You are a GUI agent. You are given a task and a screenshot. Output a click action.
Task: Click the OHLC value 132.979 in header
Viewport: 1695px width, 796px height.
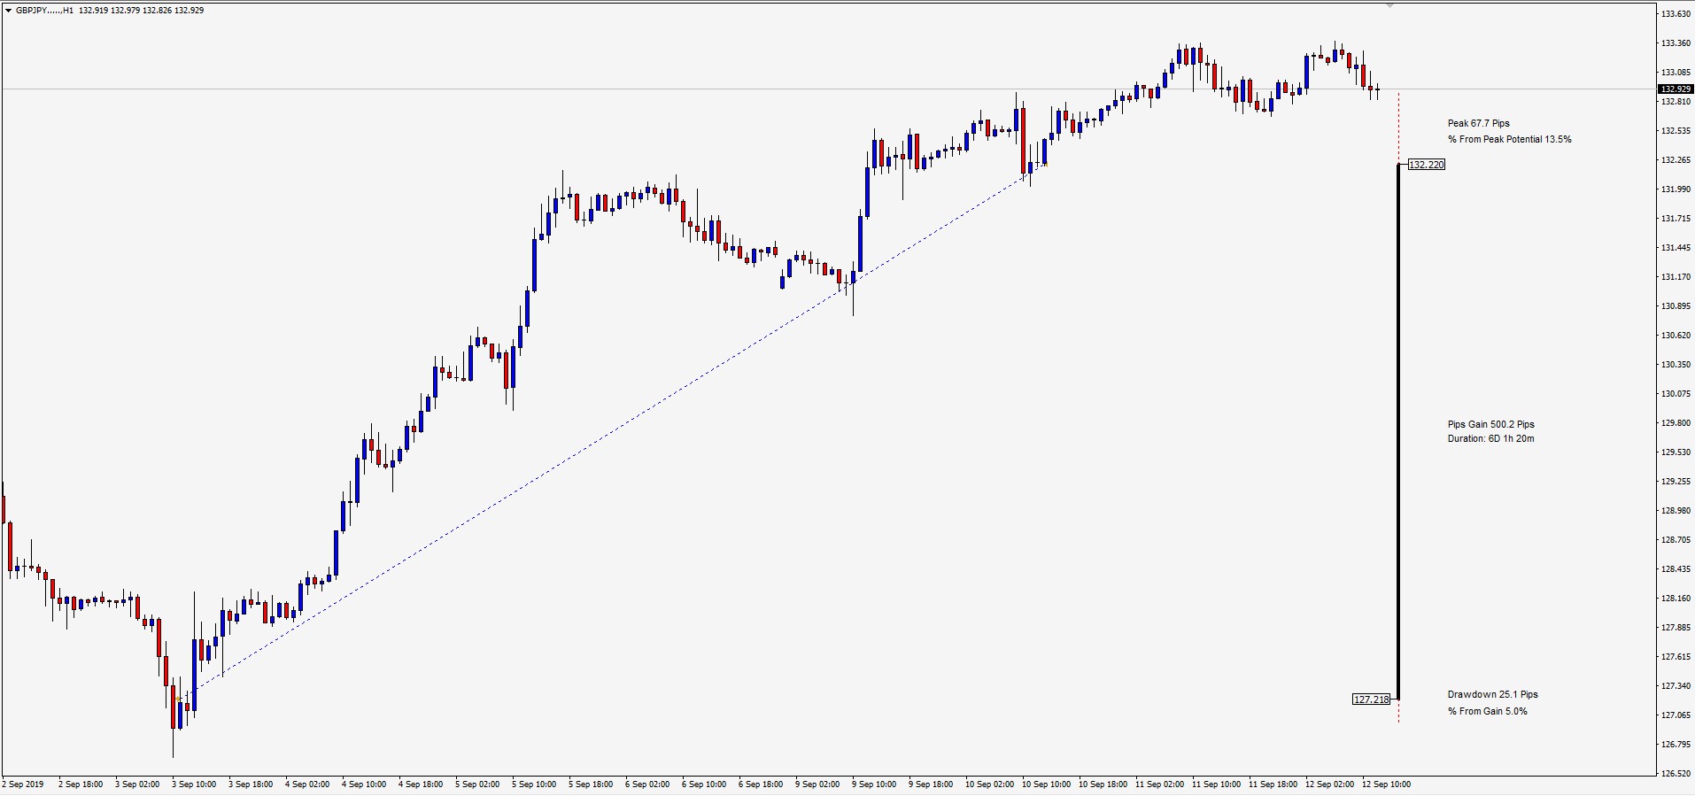pos(126,11)
